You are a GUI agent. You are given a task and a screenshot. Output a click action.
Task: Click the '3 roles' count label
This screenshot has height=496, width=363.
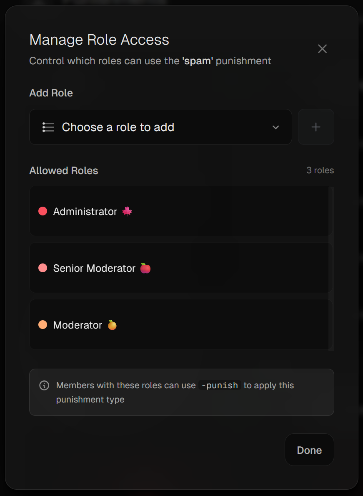pyautogui.click(x=320, y=170)
